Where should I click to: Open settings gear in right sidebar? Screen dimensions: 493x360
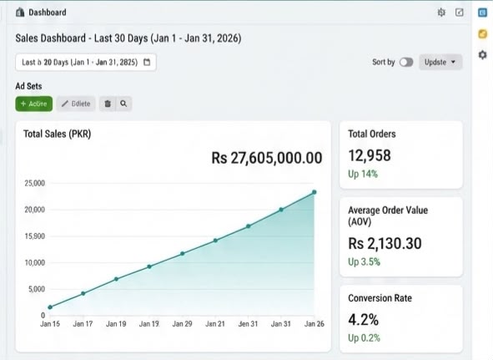pyautogui.click(x=482, y=55)
